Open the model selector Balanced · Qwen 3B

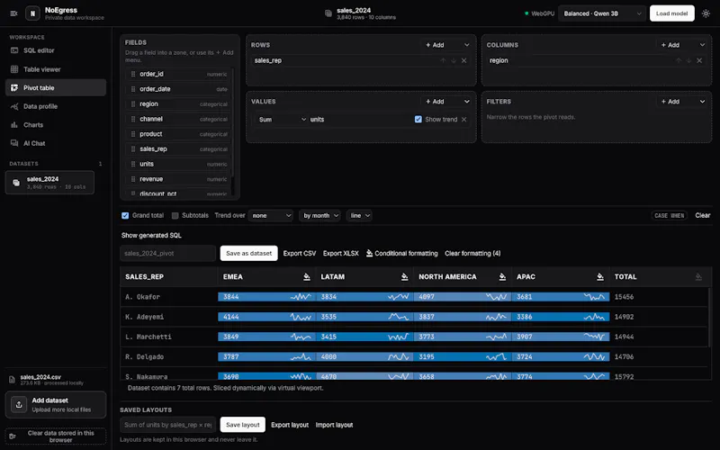coord(602,13)
